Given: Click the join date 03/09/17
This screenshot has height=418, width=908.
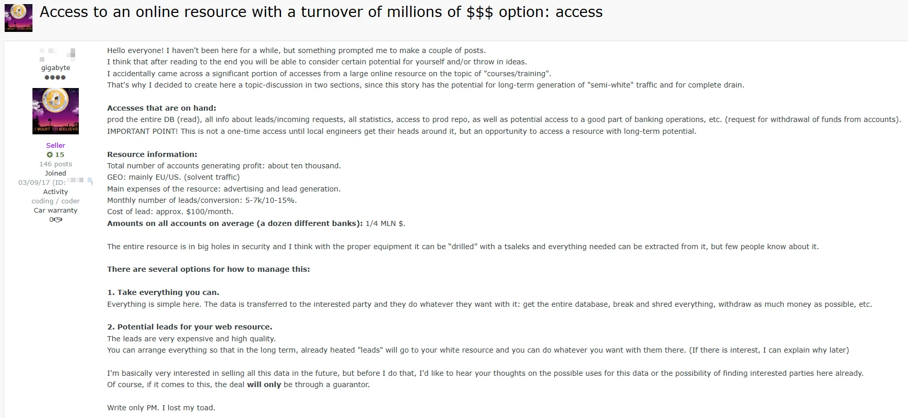Looking at the screenshot, I should pyautogui.click(x=34, y=182).
